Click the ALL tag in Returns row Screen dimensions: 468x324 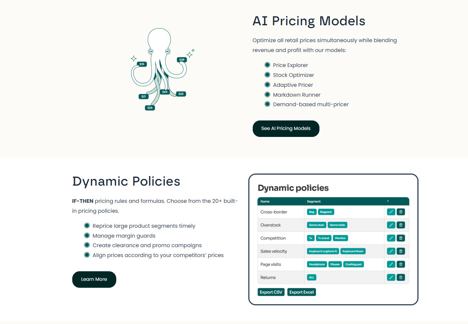tap(311, 278)
